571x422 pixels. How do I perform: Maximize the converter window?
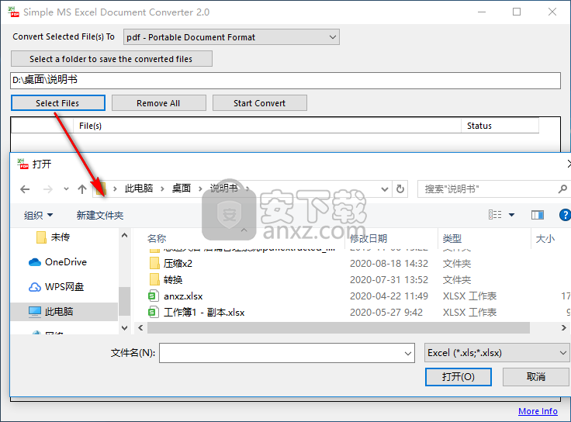click(517, 12)
